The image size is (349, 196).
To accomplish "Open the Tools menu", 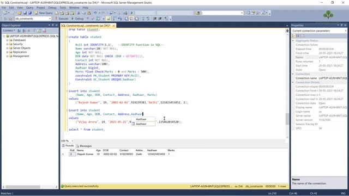I will [63, 8].
